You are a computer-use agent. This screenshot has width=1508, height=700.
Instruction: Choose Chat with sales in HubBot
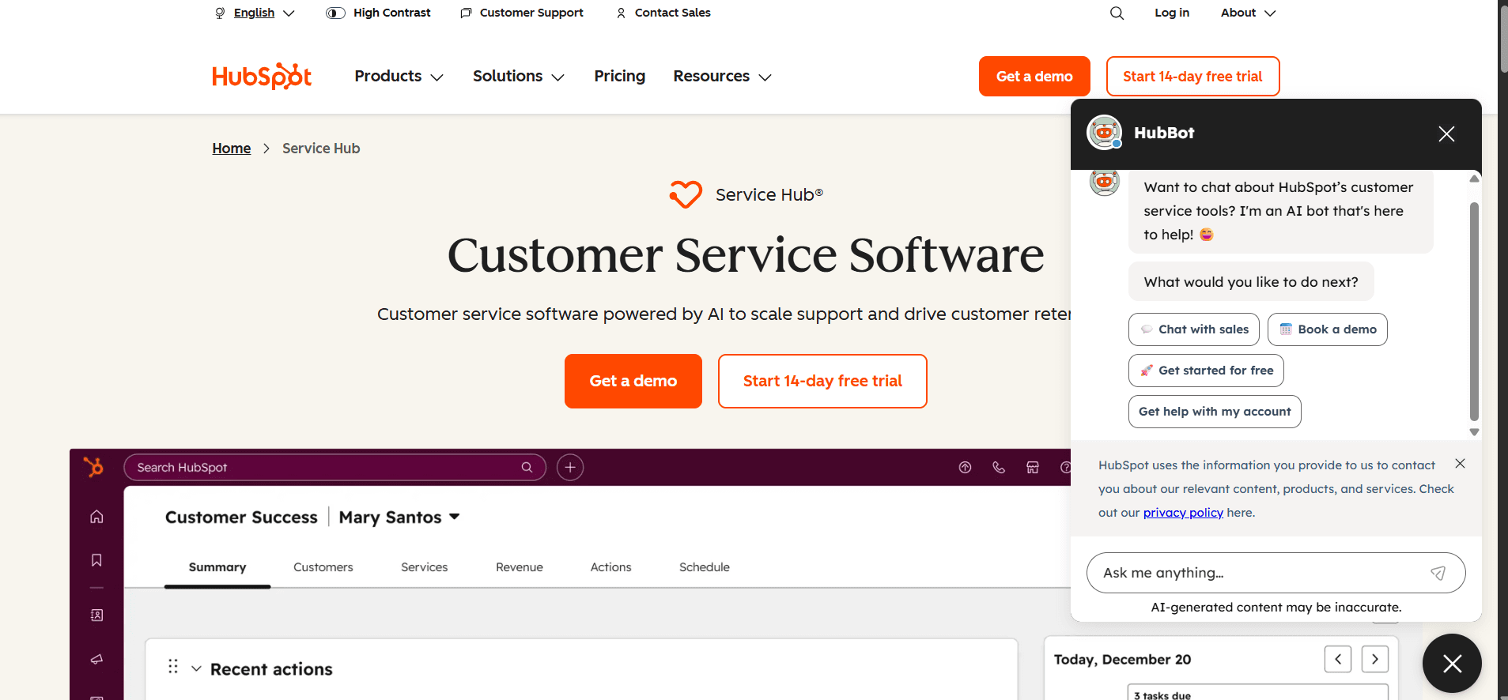coord(1194,329)
